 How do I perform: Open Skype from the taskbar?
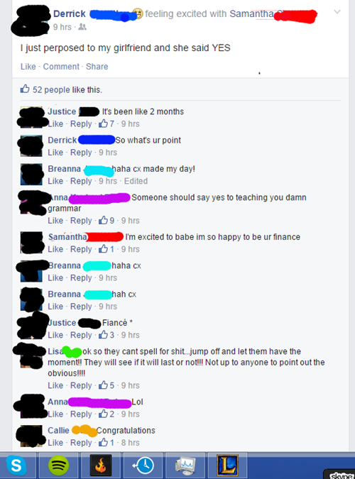[16, 466]
